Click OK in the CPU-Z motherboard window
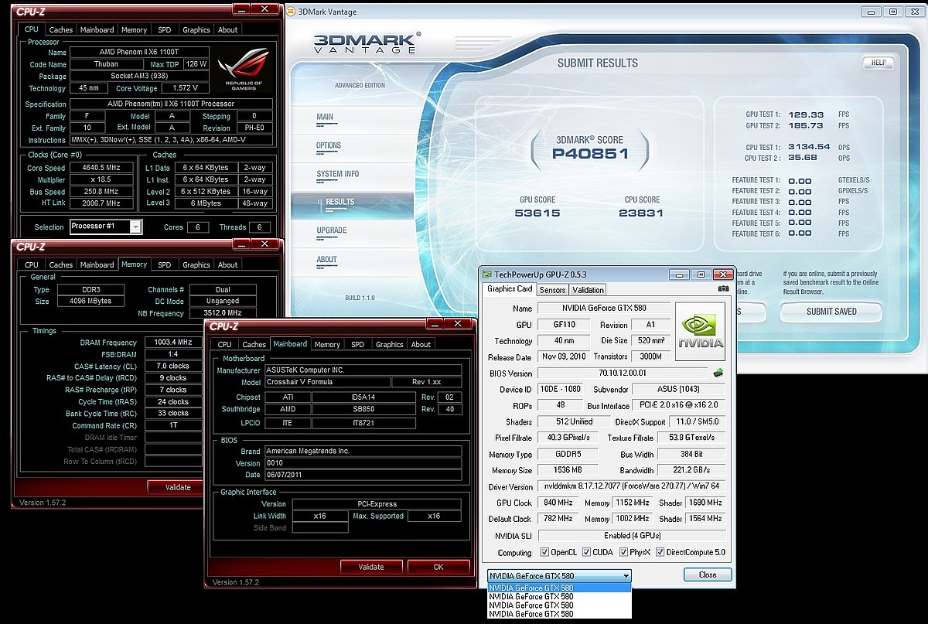 pyautogui.click(x=438, y=567)
